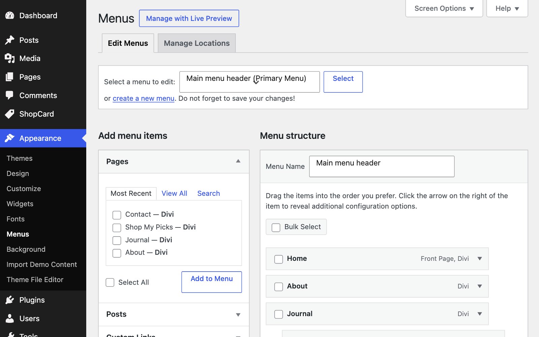The height and width of the screenshot is (337, 539).
Task: Click the Appearance paintbrush icon
Action: pyautogui.click(x=10, y=138)
